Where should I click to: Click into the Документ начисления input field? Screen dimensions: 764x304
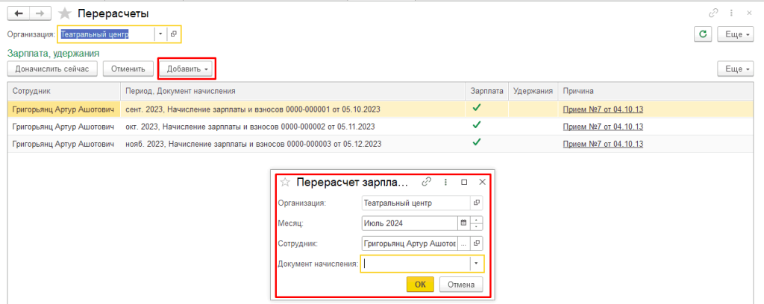coord(415,263)
